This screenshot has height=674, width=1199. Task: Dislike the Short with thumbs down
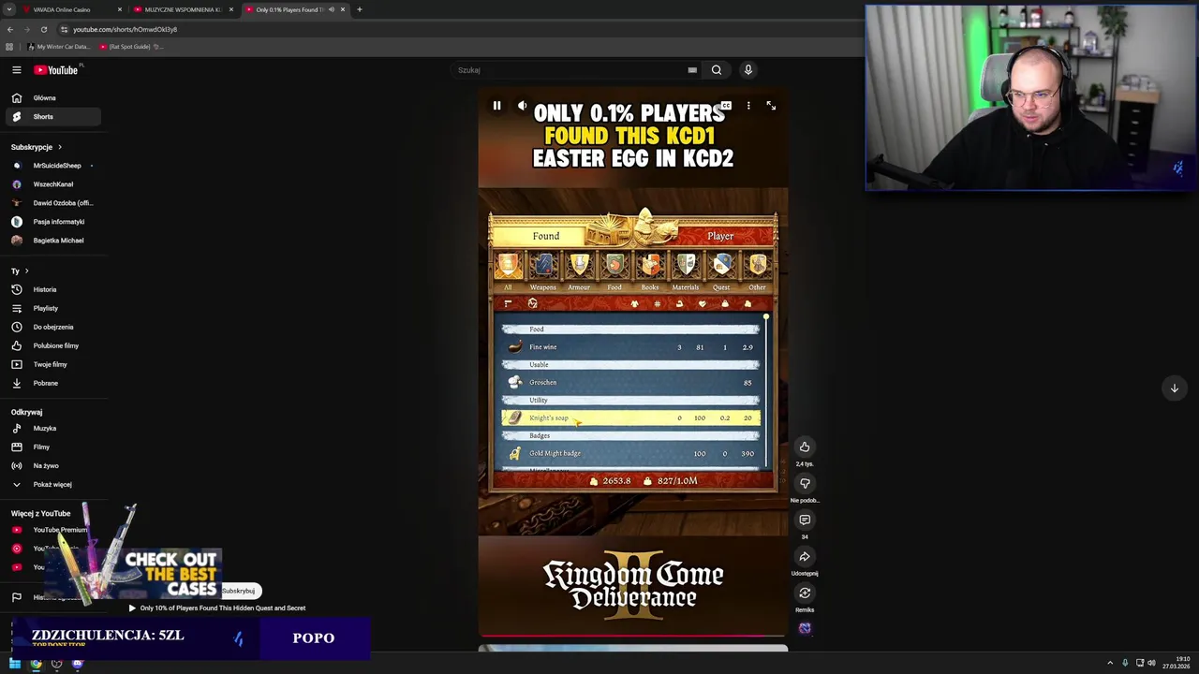(x=805, y=483)
